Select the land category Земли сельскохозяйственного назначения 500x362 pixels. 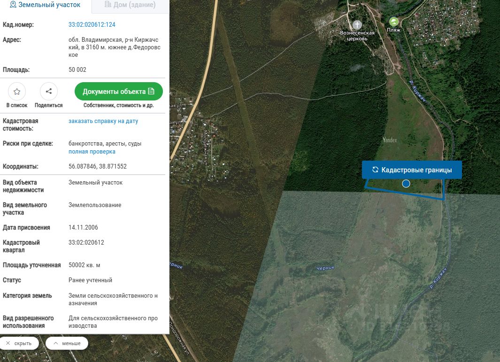113,300
